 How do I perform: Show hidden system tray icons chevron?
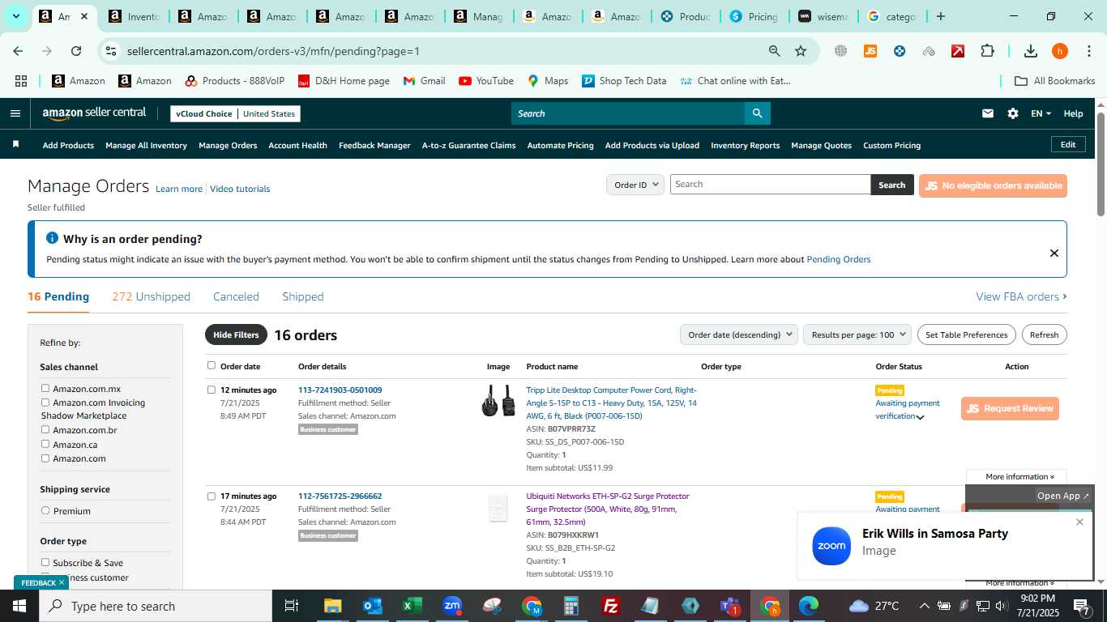924,606
